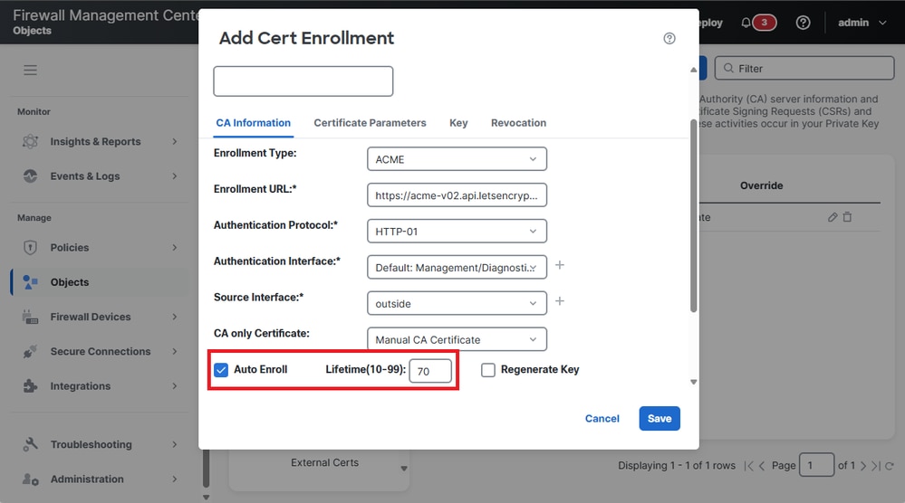Click the Save button
Screen dimensions: 905x503
pos(659,419)
